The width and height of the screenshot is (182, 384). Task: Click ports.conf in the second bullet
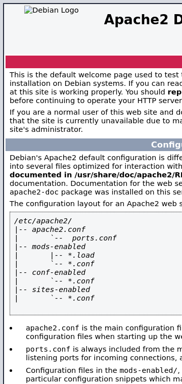coord(48,349)
